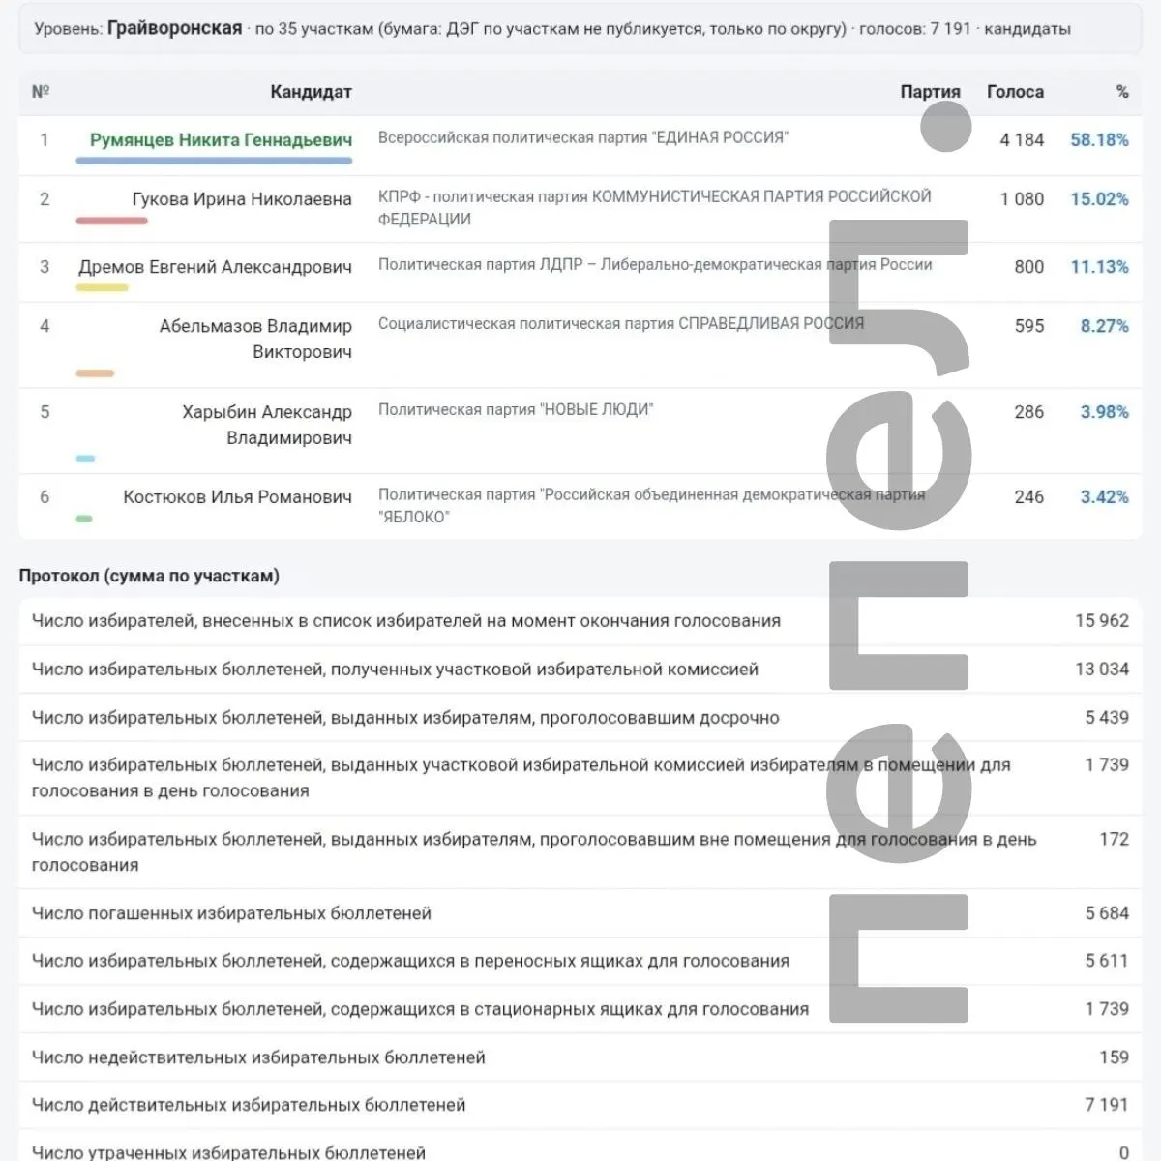Click the green bar under Костюков
Screen dimensions: 1161x1161
click(x=84, y=519)
